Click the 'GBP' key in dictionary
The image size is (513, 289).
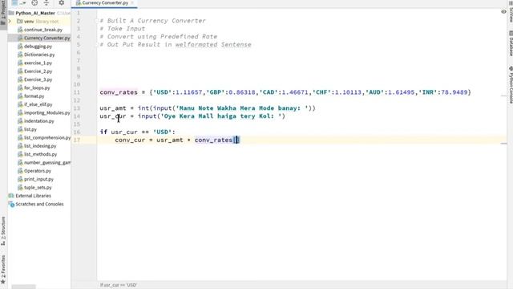coord(216,92)
